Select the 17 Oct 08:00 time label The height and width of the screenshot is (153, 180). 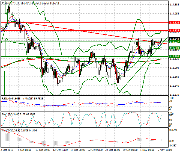pos(78,150)
